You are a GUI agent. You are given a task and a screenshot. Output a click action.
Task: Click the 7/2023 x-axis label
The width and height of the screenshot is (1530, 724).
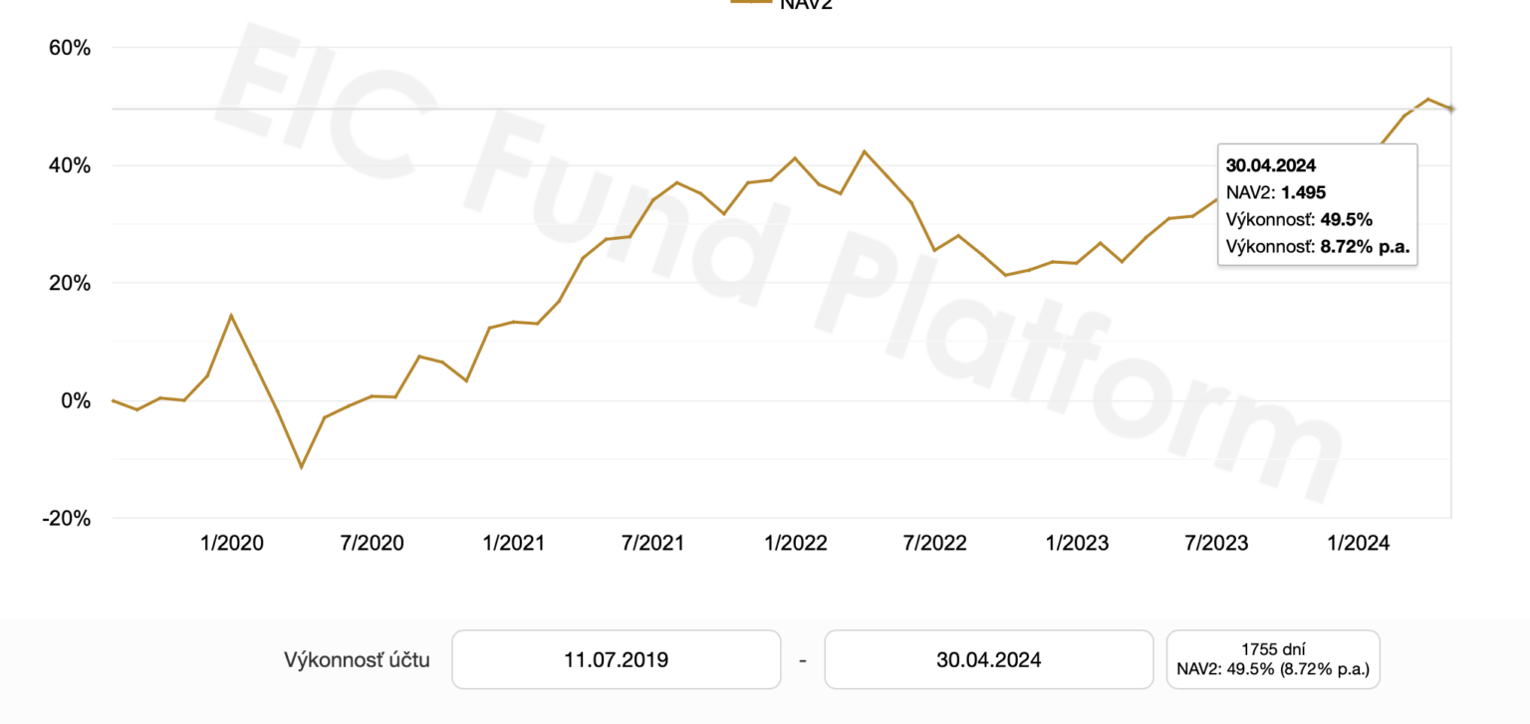tap(1216, 544)
